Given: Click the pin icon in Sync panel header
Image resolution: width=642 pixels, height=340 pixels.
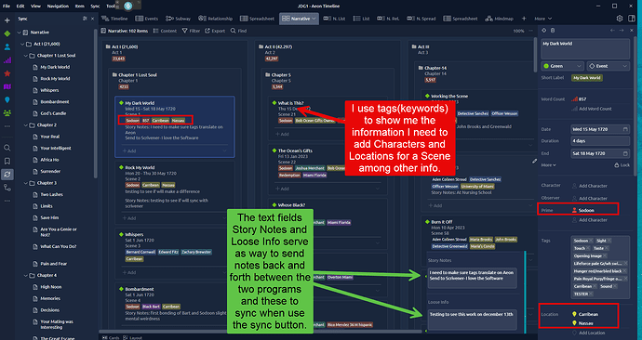Looking at the screenshot, I should click(x=85, y=19).
